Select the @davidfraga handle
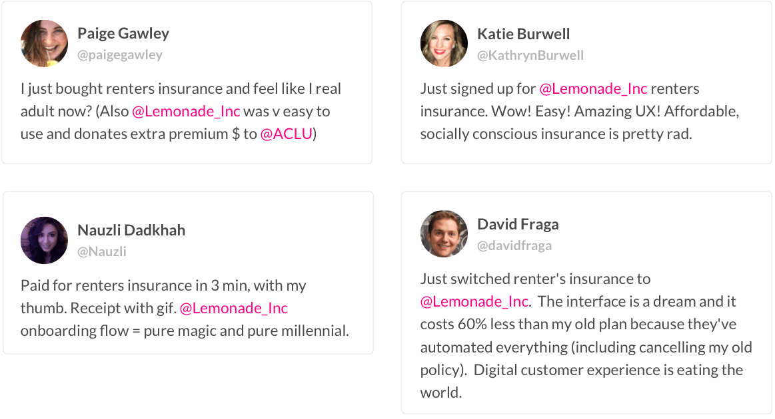This screenshot has height=419, width=775. (x=514, y=245)
